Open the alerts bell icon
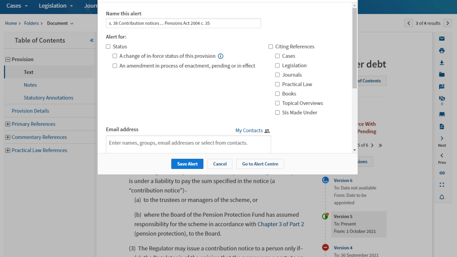 (442, 197)
